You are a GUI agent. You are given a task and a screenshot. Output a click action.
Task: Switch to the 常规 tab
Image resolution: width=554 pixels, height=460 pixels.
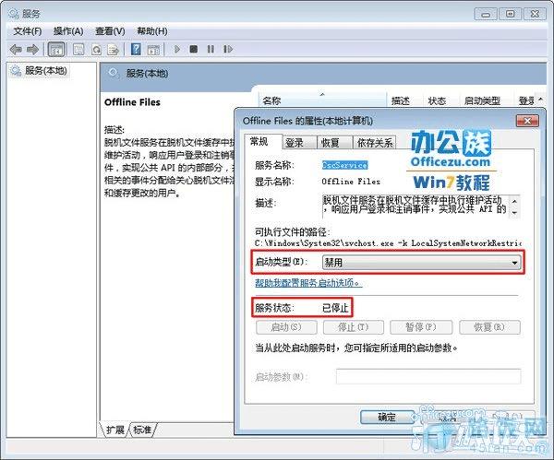click(x=262, y=141)
